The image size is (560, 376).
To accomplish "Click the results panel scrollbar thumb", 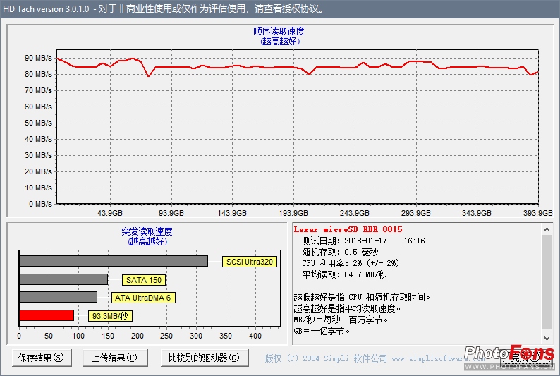I will coord(547,281).
